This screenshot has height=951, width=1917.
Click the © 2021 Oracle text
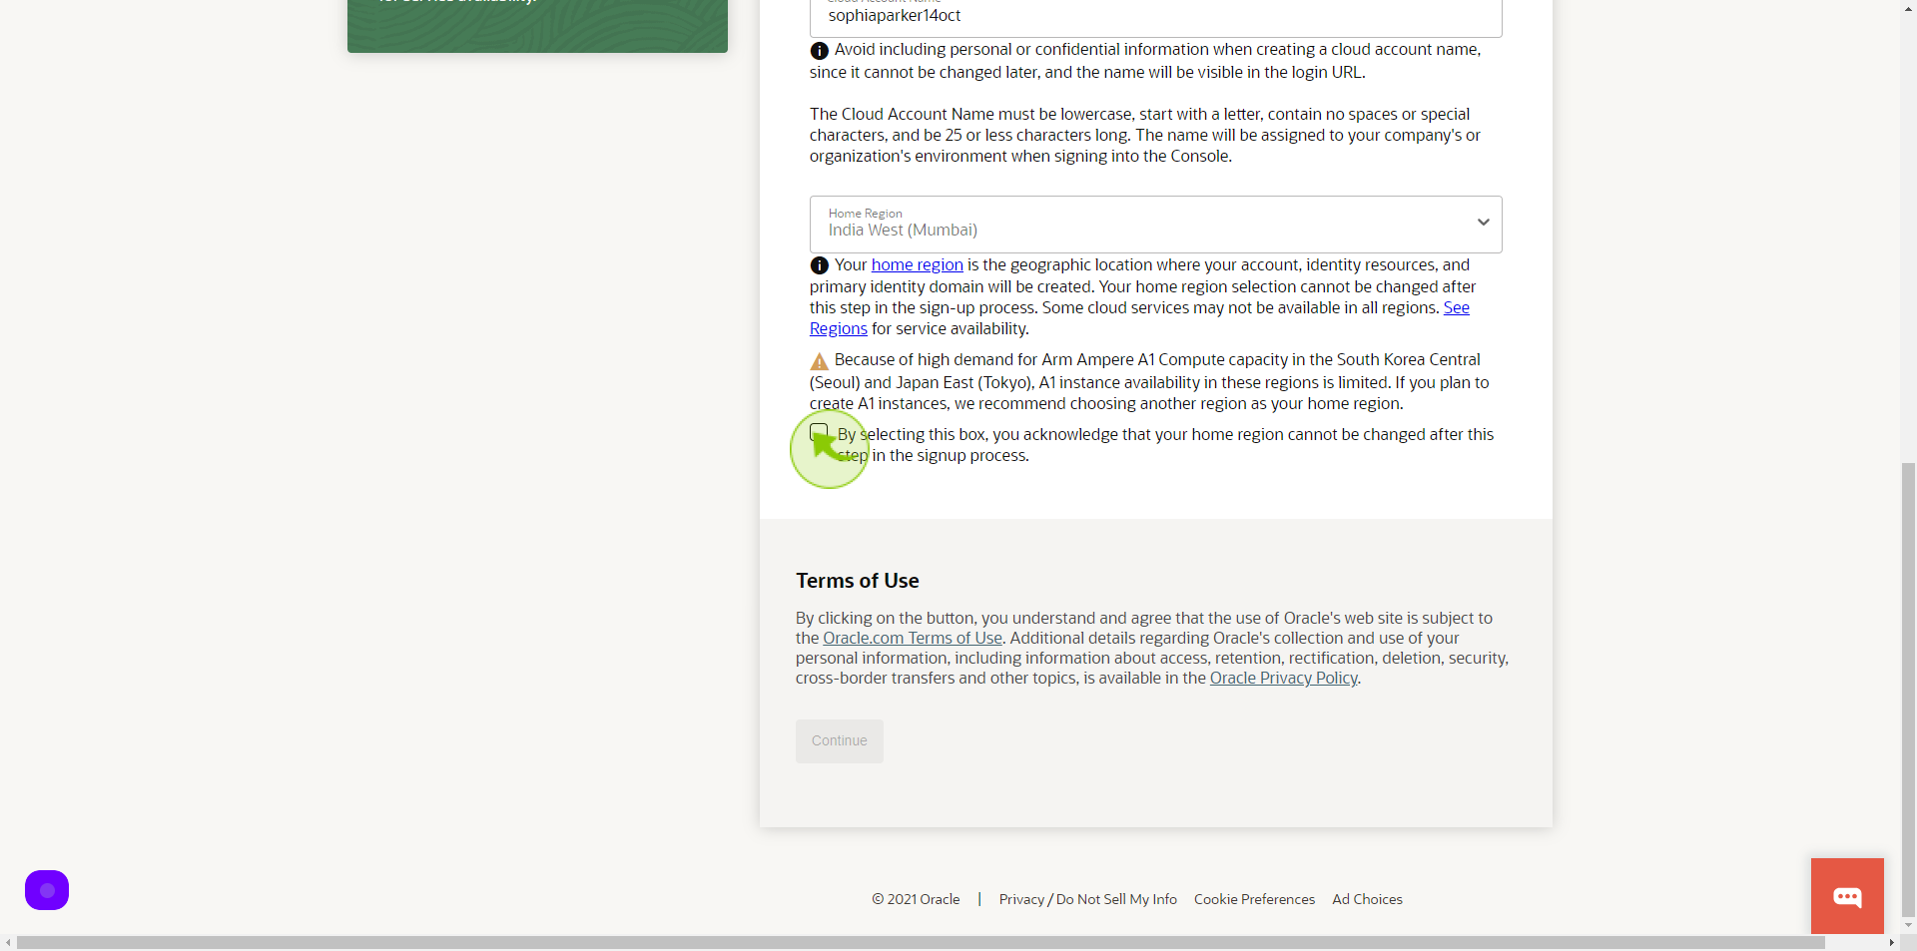coord(916,899)
